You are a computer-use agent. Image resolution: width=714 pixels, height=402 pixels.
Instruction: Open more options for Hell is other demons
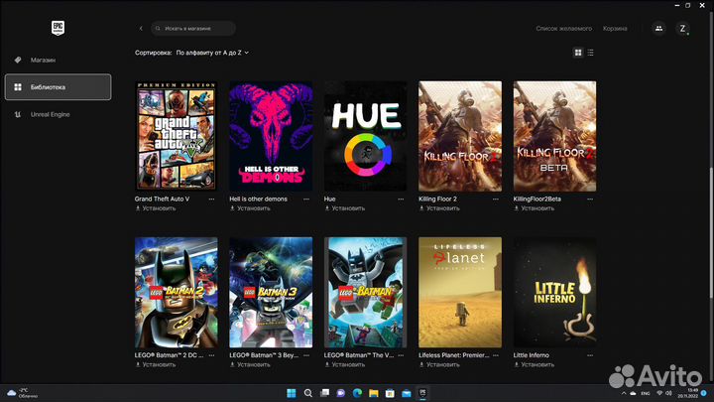coord(306,200)
